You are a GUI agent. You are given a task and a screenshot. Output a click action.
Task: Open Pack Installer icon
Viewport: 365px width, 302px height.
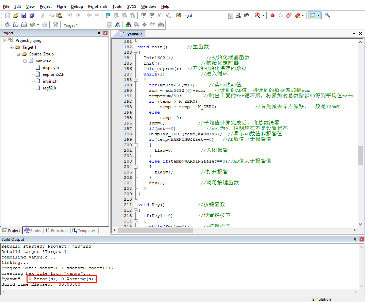coord(161,25)
